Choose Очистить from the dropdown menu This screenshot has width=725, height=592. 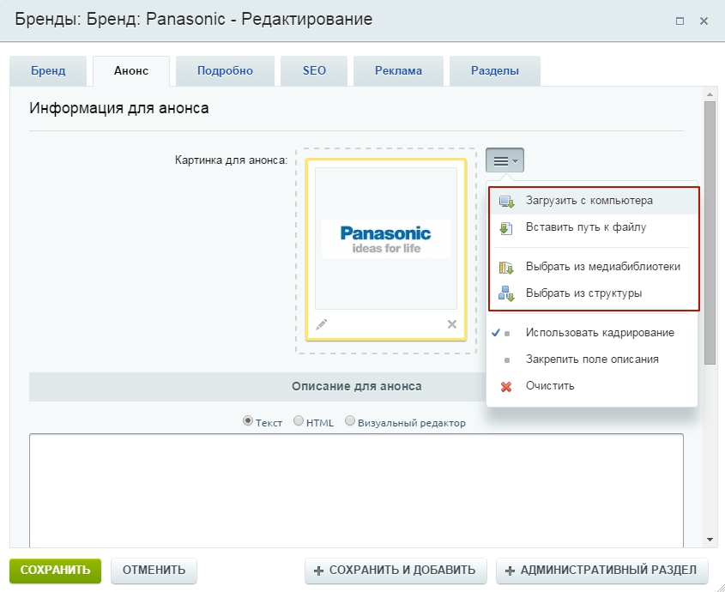click(x=592, y=386)
